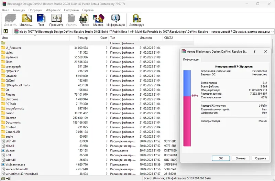The width and height of the screenshot is (275, 181).
Task: Expand the archive path address dropdown
Action: 272,32
